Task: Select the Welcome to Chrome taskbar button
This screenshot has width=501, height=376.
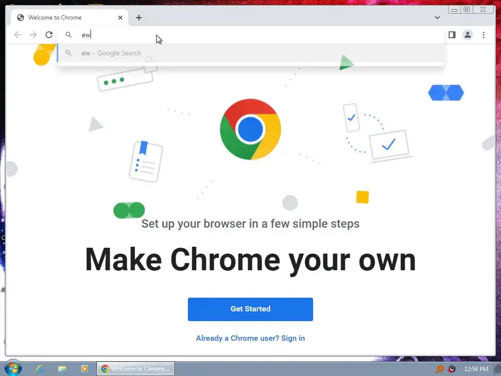Action: [x=136, y=369]
